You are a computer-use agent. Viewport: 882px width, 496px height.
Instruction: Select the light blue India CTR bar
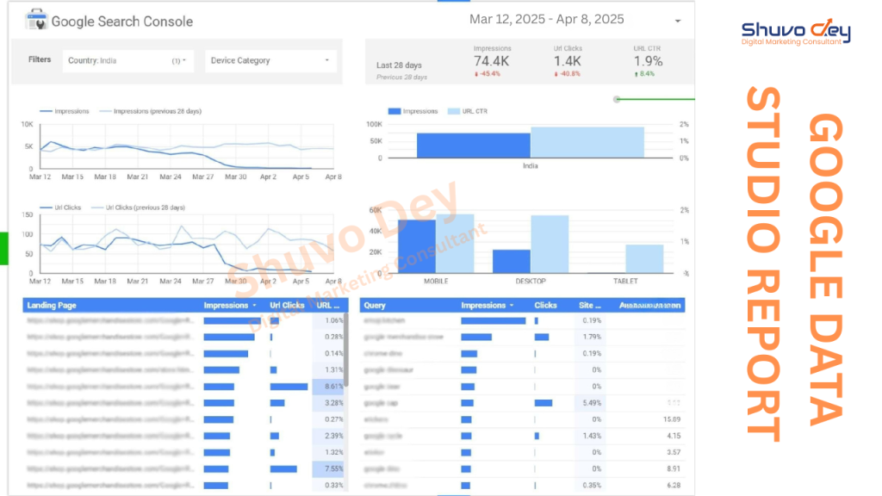click(x=587, y=143)
